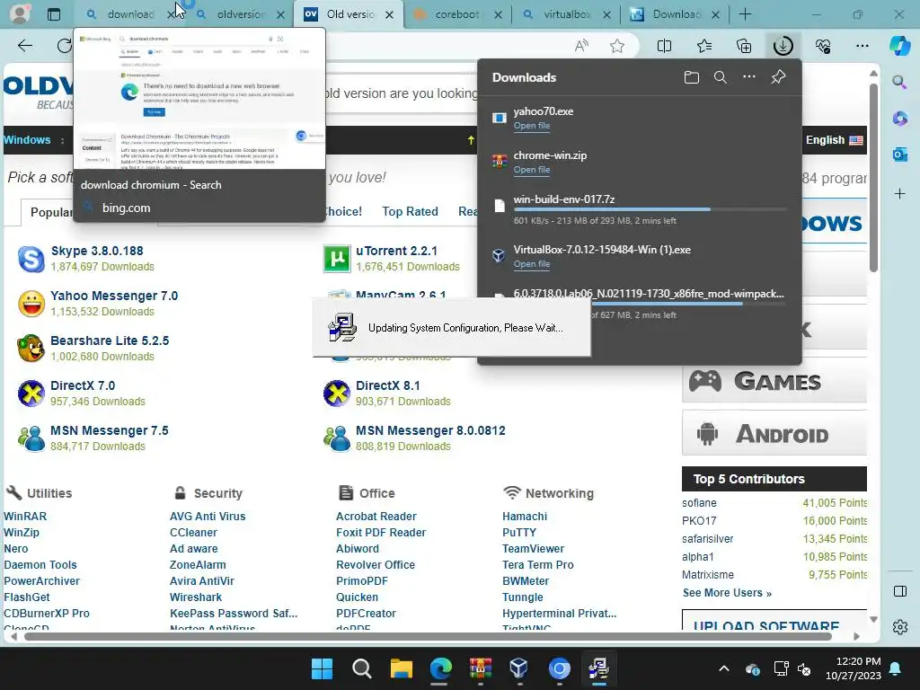Switch to the coreboot tab
The width and height of the screenshot is (920, 690).
457,14
